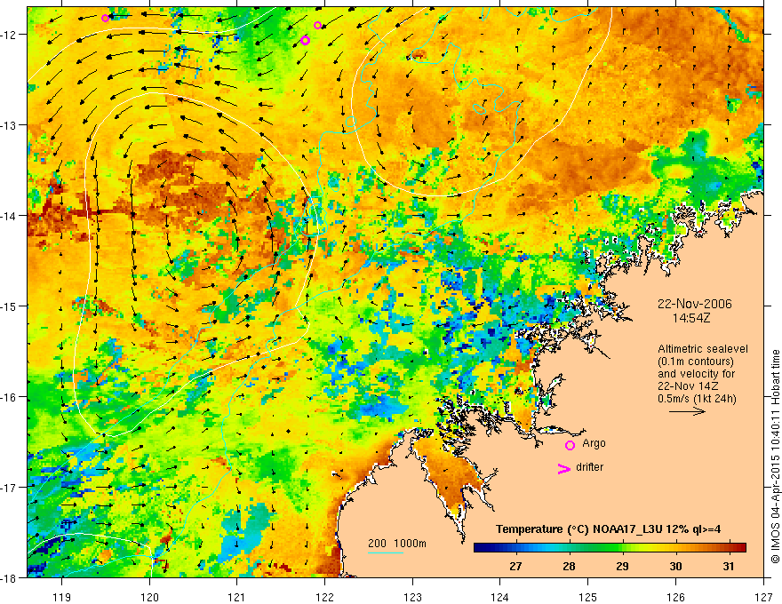Click the time label 14:54Z

coord(690,318)
